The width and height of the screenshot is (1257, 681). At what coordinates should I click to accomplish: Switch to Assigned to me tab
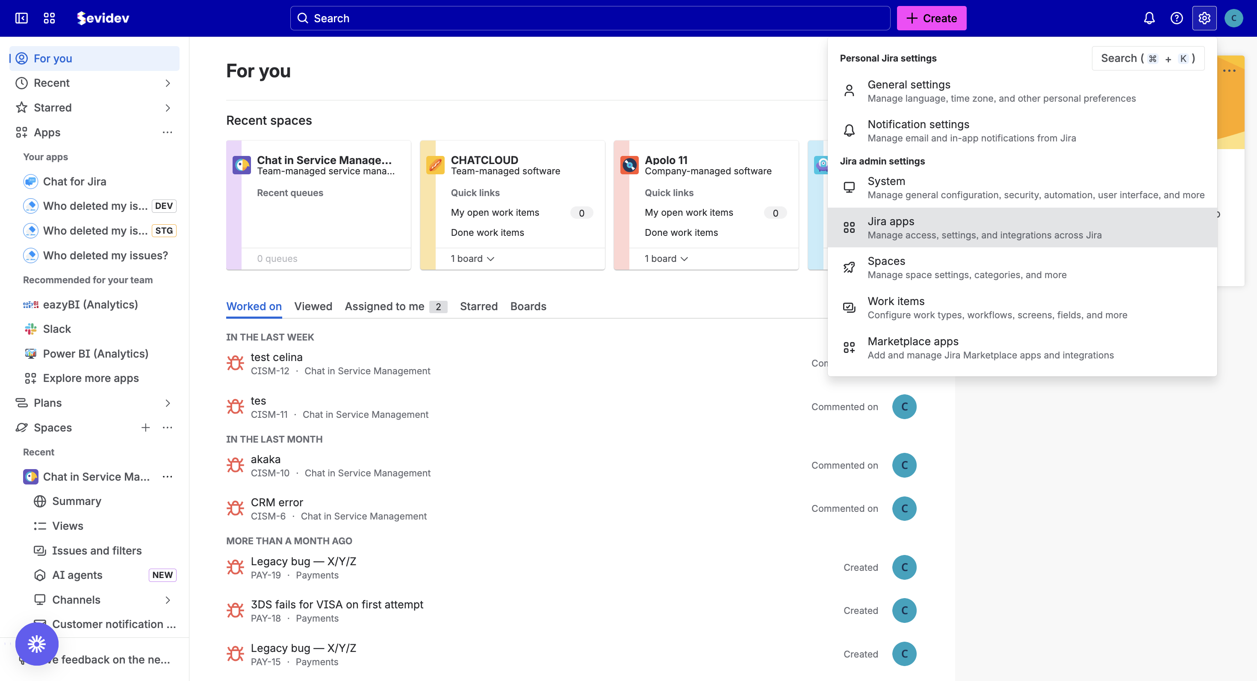tap(384, 306)
